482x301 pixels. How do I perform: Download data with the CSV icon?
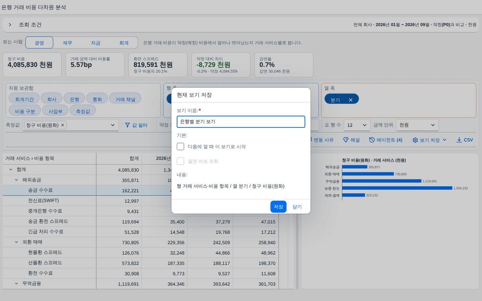click(x=465, y=140)
